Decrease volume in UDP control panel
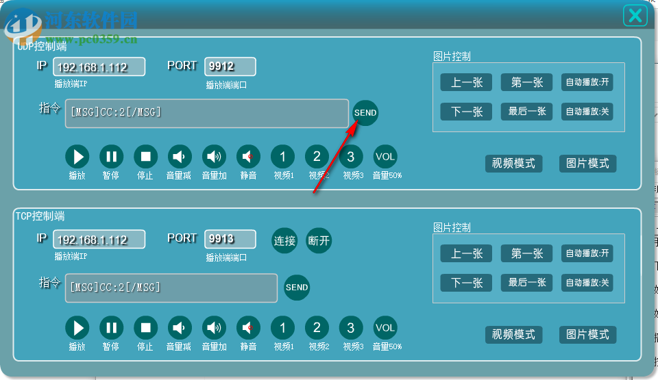This screenshot has width=658, height=380. click(180, 157)
